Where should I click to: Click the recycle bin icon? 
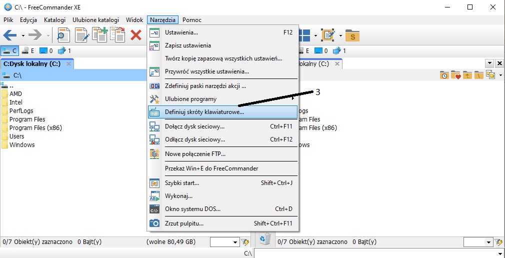coord(265,239)
